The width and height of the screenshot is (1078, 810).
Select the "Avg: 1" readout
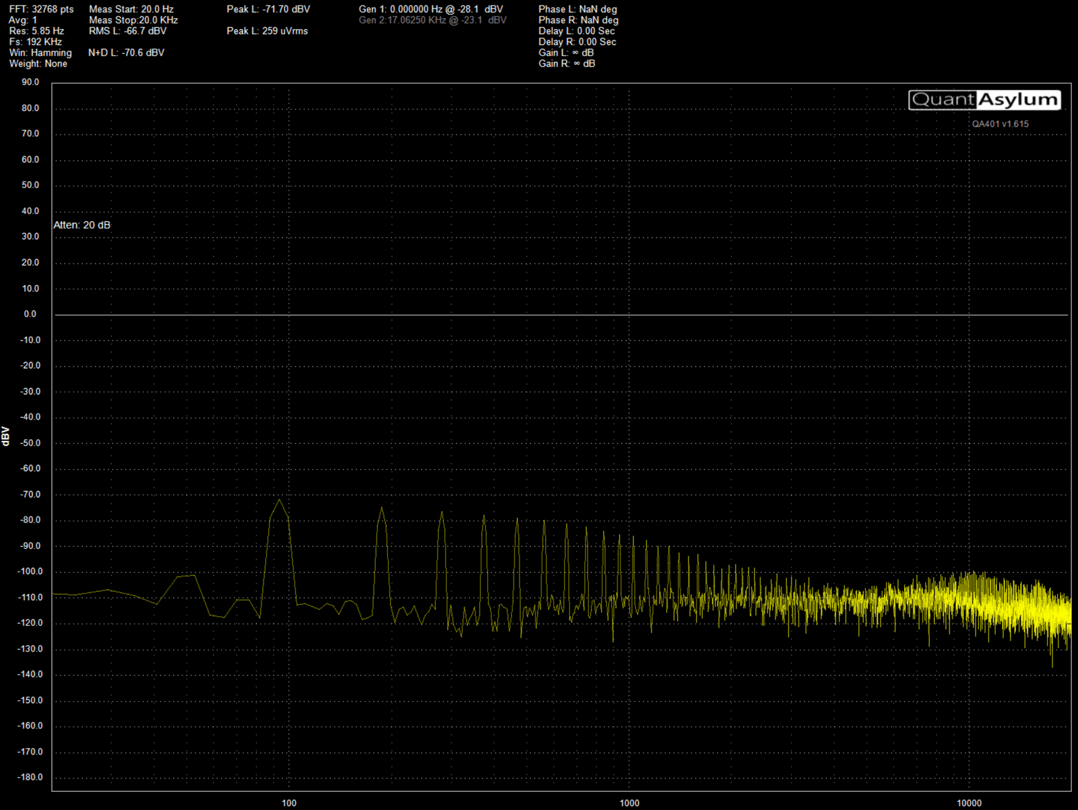tap(23, 20)
